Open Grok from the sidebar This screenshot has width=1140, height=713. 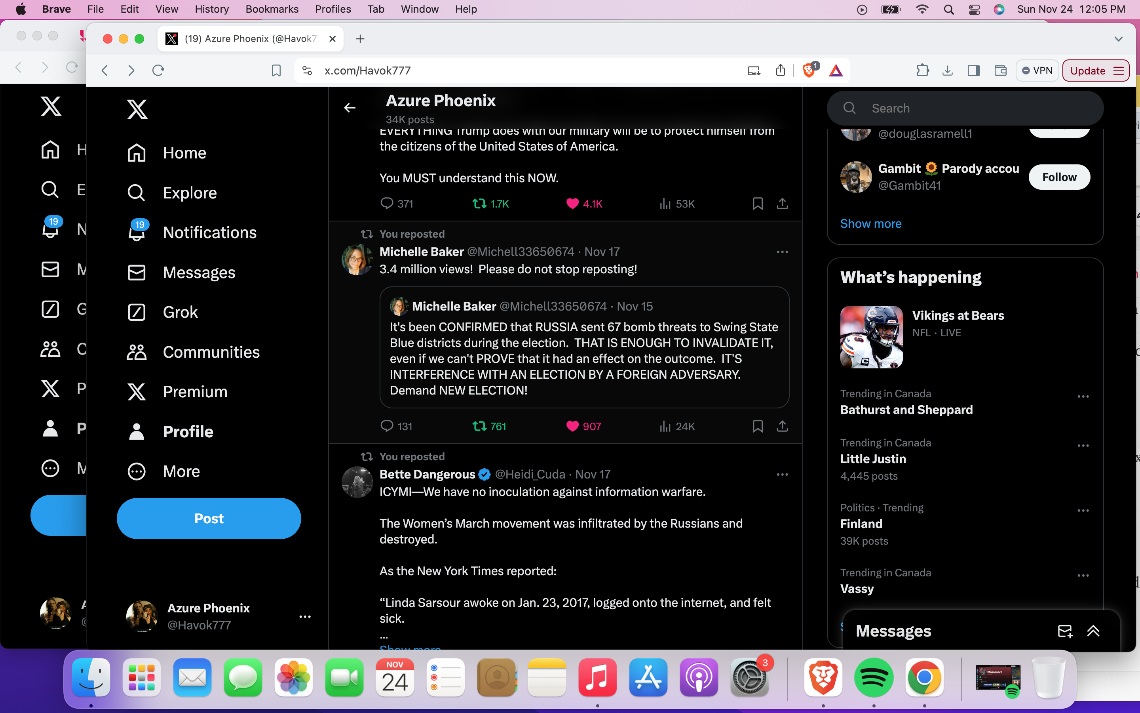point(163,312)
